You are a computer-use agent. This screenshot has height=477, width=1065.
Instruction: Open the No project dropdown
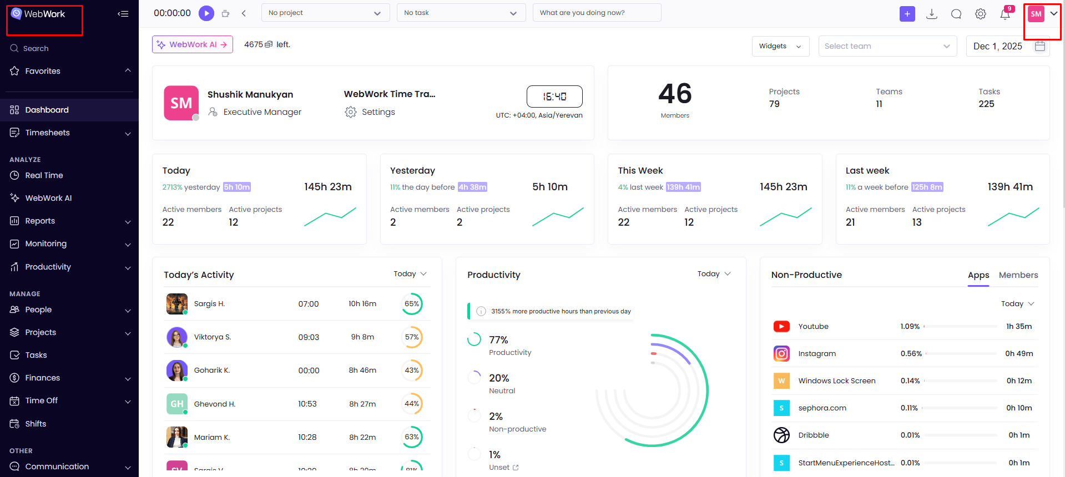325,13
